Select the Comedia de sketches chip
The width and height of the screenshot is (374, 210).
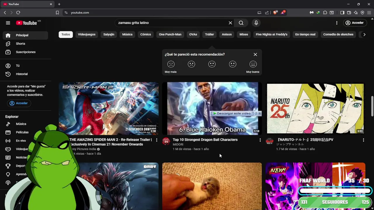pos(338,34)
